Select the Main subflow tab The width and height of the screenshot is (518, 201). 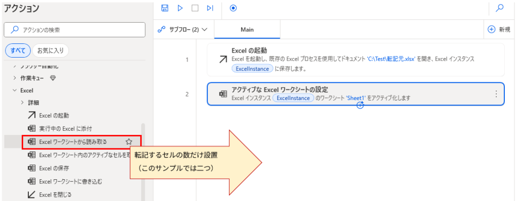(247, 29)
